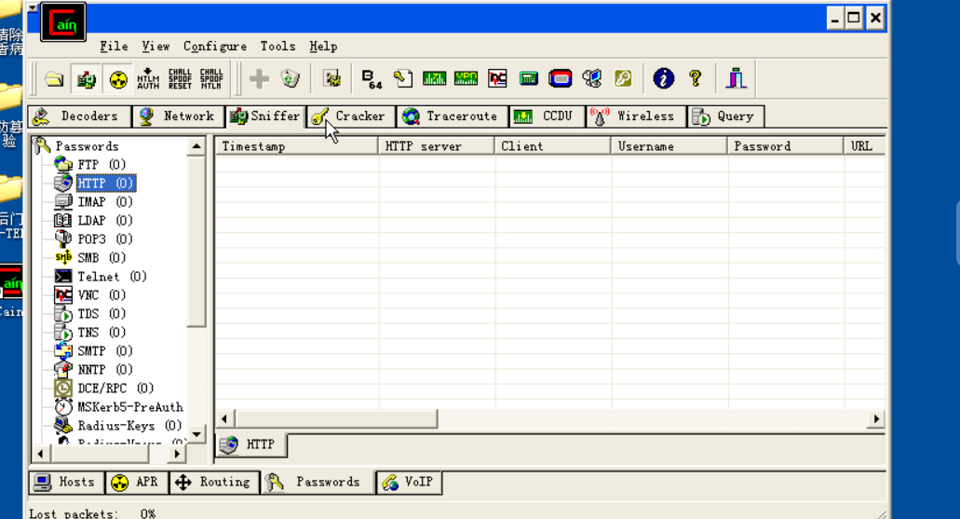Click the recycle bin Remove icon
The image size is (960, 519).
[x=291, y=78]
